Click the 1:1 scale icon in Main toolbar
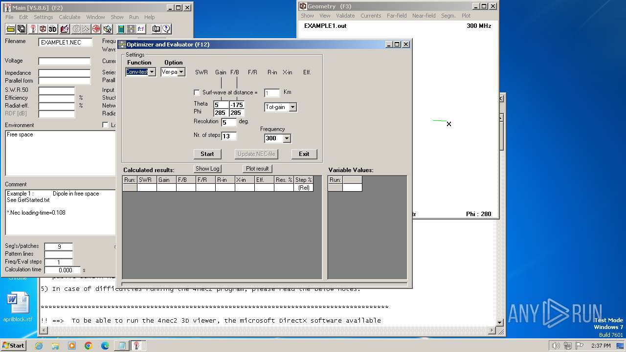The width and height of the screenshot is (626, 352). [x=140, y=29]
